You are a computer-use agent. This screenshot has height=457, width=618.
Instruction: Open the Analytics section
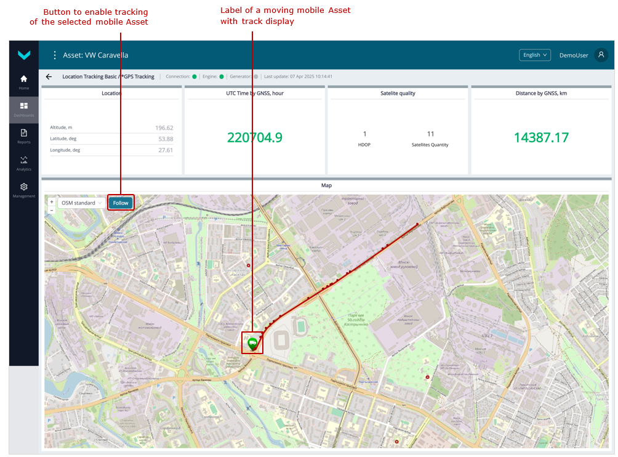[x=24, y=163]
